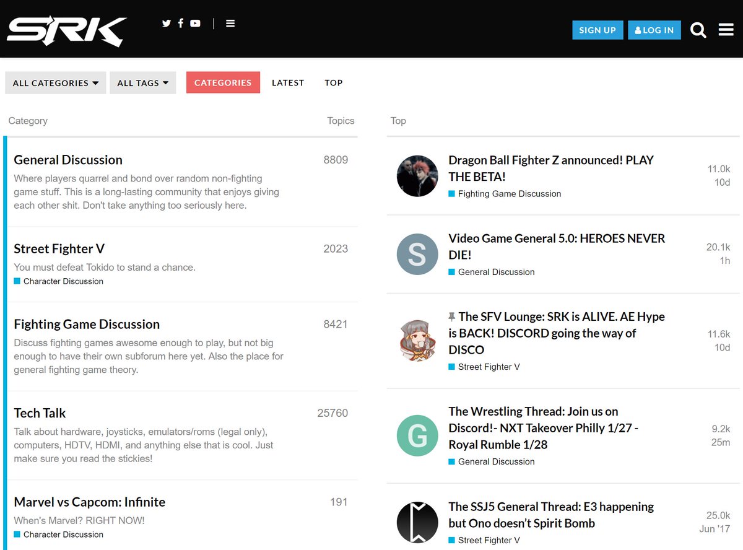
Task: Open the SRK Facebook page icon
Action: pos(181,24)
